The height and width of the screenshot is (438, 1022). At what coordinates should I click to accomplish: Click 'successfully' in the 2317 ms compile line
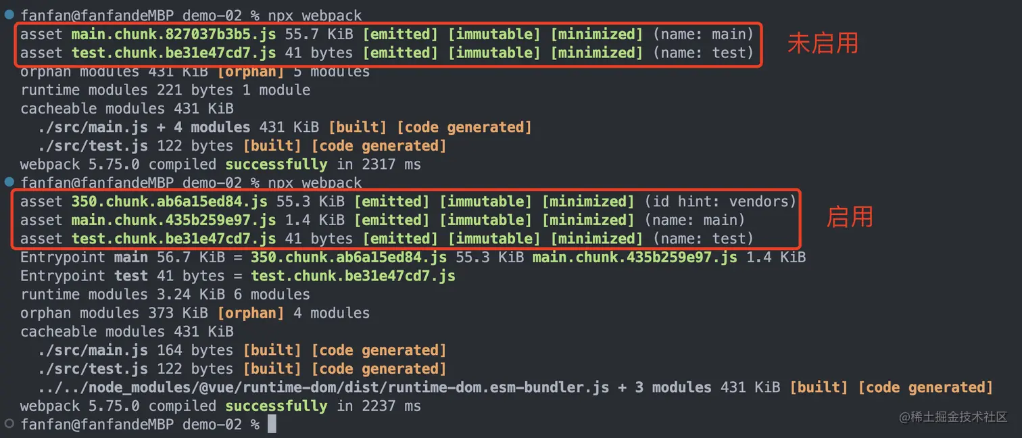[x=276, y=164]
